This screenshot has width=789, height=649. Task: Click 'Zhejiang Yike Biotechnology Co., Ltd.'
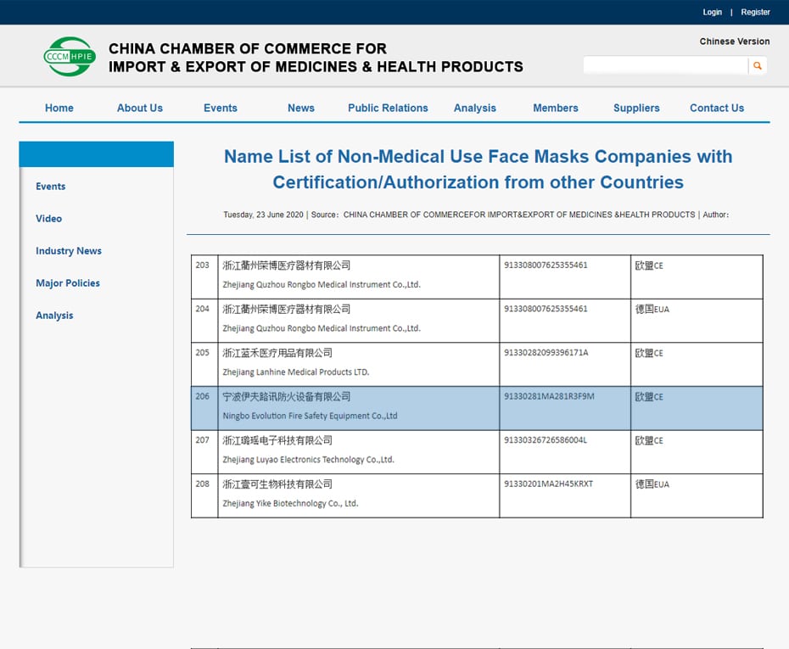point(290,503)
